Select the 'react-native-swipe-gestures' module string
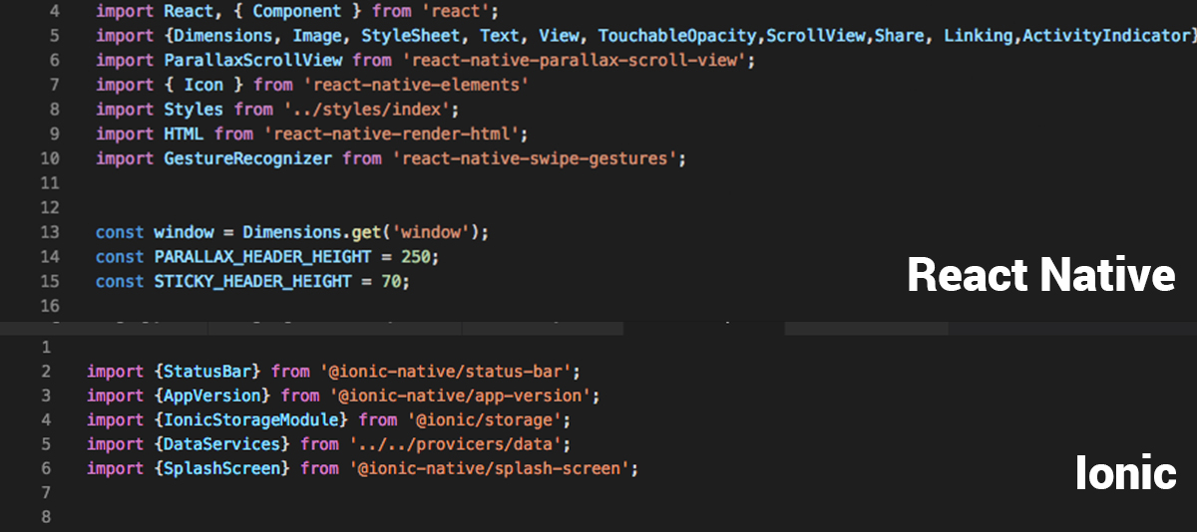 coord(533,157)
